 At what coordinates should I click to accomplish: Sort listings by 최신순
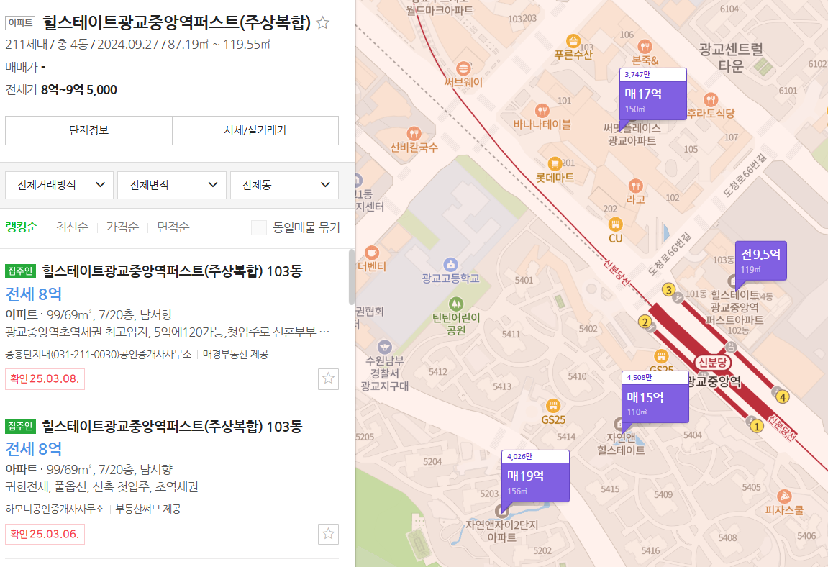(x=72, y=227)
